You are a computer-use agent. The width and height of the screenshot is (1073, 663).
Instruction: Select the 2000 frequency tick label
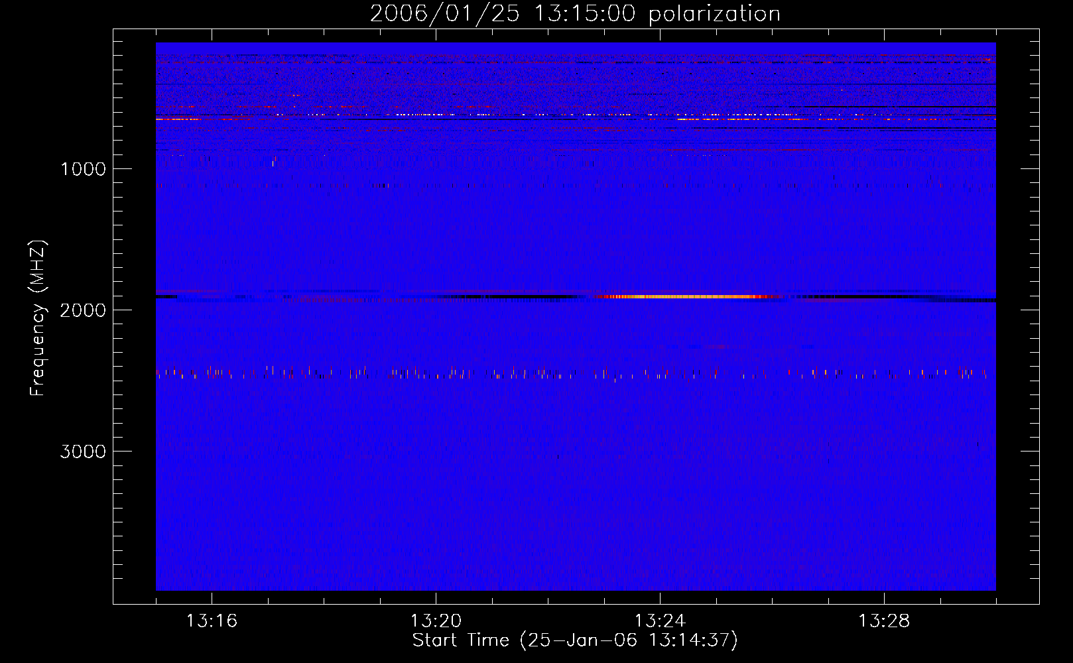(x=83, y=310)
